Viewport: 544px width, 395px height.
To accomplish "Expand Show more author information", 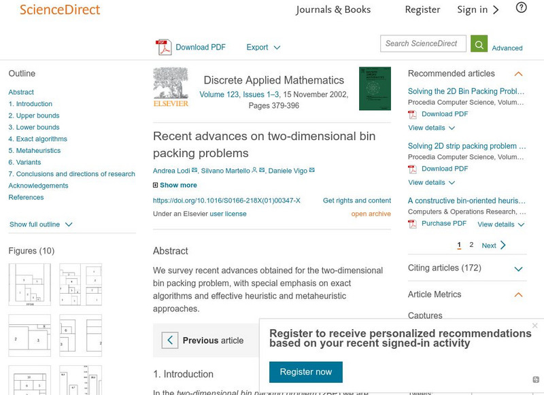I will [x=178, y=185].
